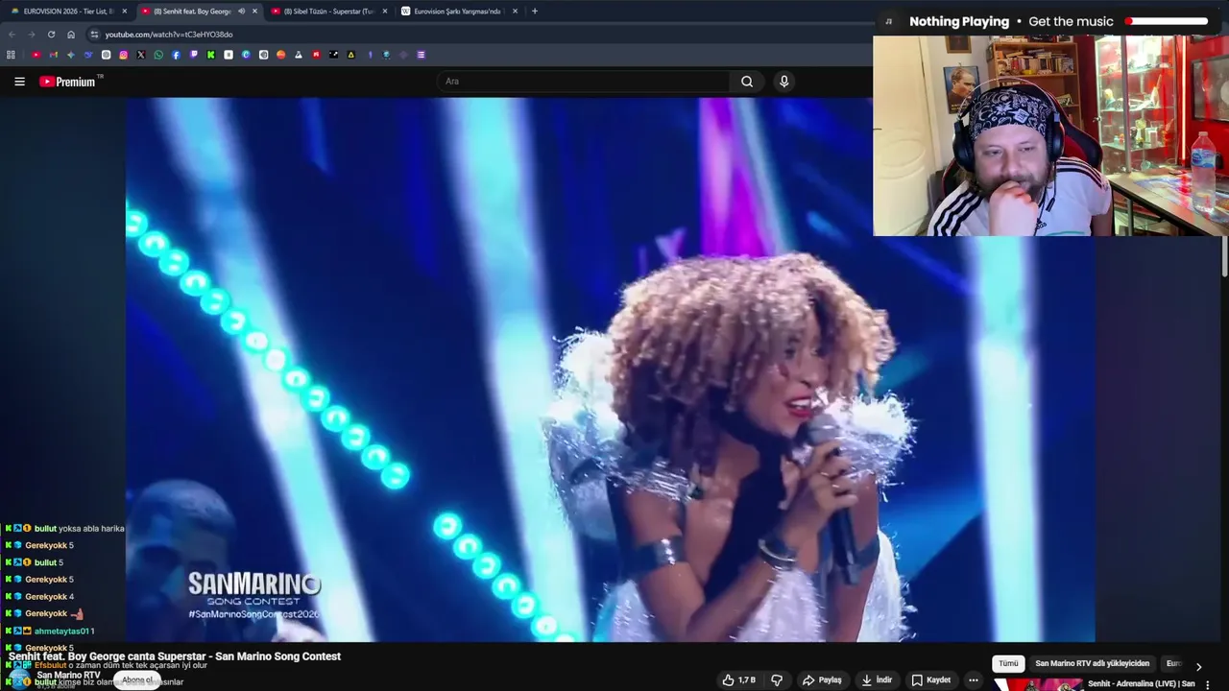Click the webcam overlay of the streamer
Screen dimensions: 1229x691
[x=1050, y=135]
